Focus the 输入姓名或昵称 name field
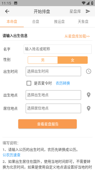Viewport: 95px width, 170px height. [x=58, y=49]
